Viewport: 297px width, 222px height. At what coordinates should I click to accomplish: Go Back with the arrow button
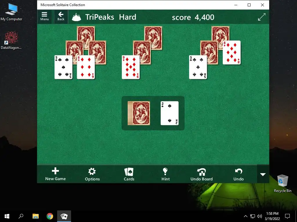pyautogui.click(x=61, y=16)
